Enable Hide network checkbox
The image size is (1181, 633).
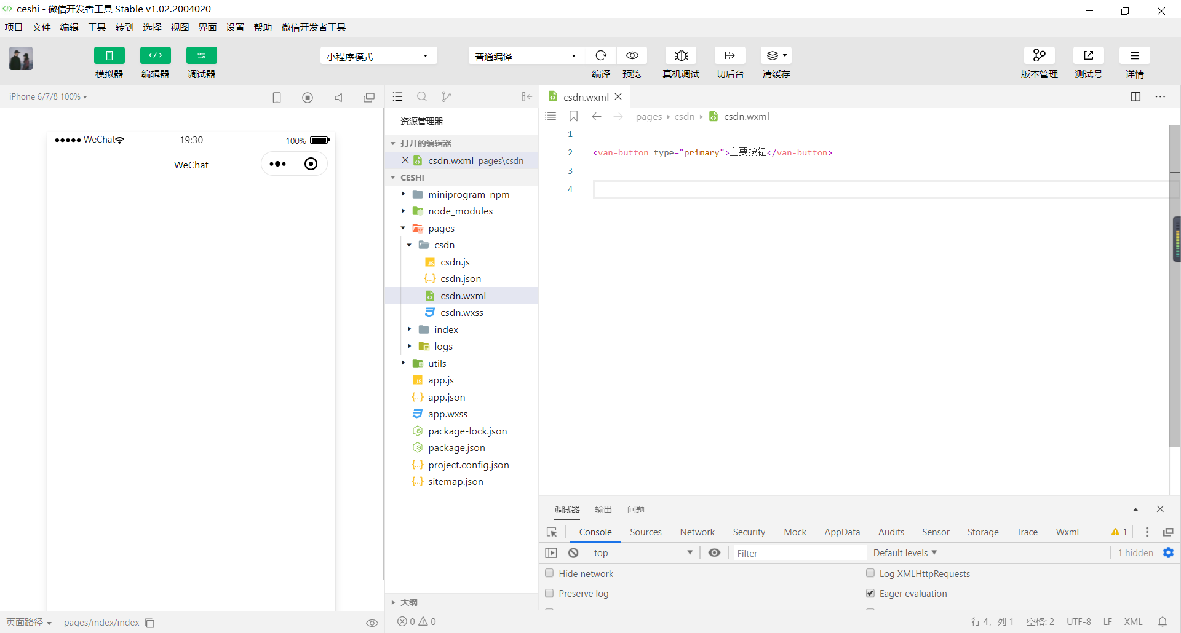(549, 573)
